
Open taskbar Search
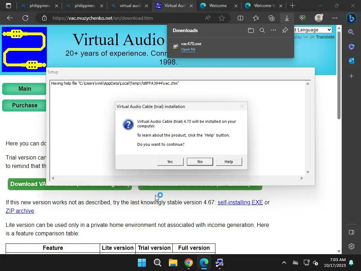pos(158,263)
